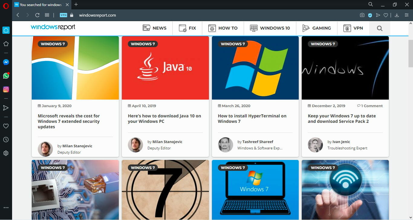
Task: Open the Easy Setup sliders icon
Action: click(x=407, y=15)
